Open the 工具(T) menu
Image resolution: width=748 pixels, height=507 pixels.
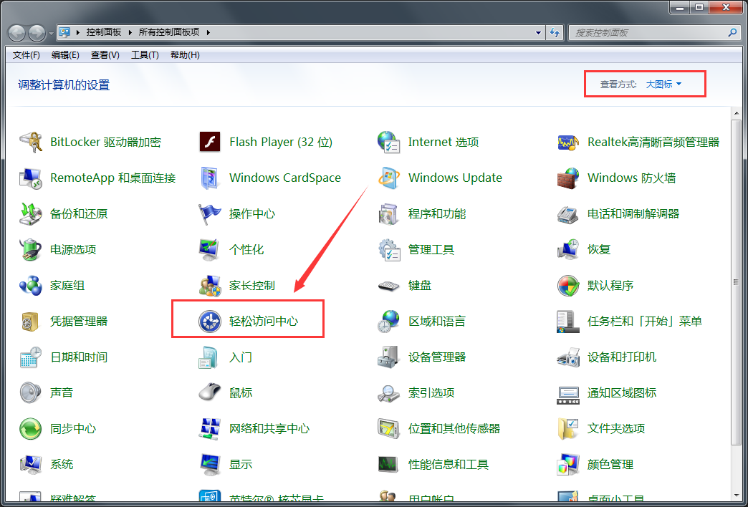pyautogui.click(x=145, y=55)
